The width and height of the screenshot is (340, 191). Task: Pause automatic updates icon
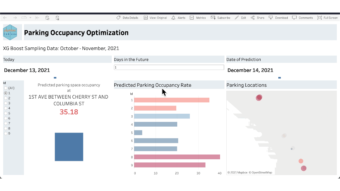[58, 18]
